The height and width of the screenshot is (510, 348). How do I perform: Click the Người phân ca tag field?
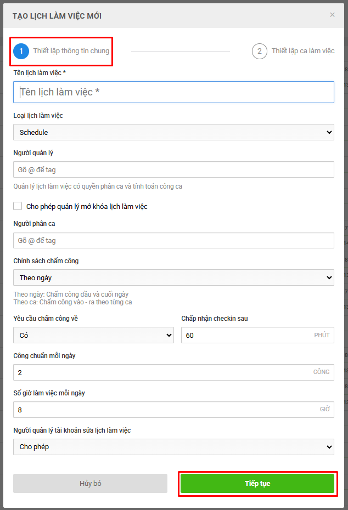[x=173, y=240]
